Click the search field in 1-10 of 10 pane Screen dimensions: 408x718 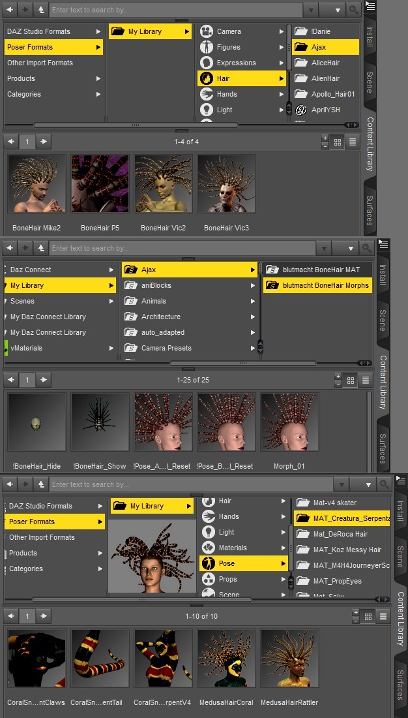(x=191, y=484)
